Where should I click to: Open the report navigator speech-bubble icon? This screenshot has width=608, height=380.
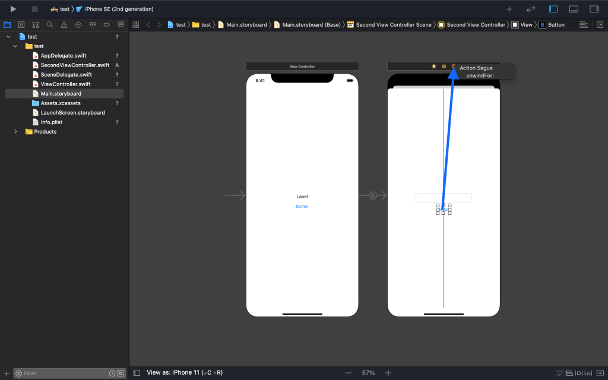point(121,25)
